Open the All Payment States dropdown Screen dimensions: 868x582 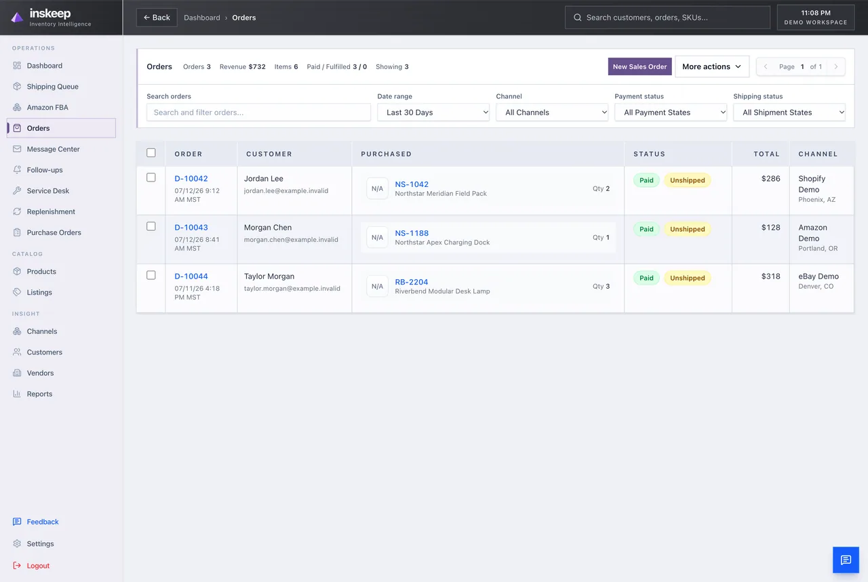click(671, 112)
